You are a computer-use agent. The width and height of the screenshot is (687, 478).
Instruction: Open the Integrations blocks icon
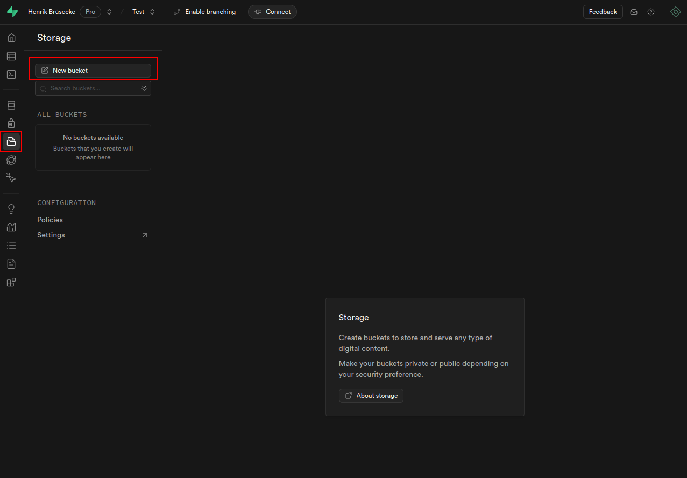tap(11, 282)
